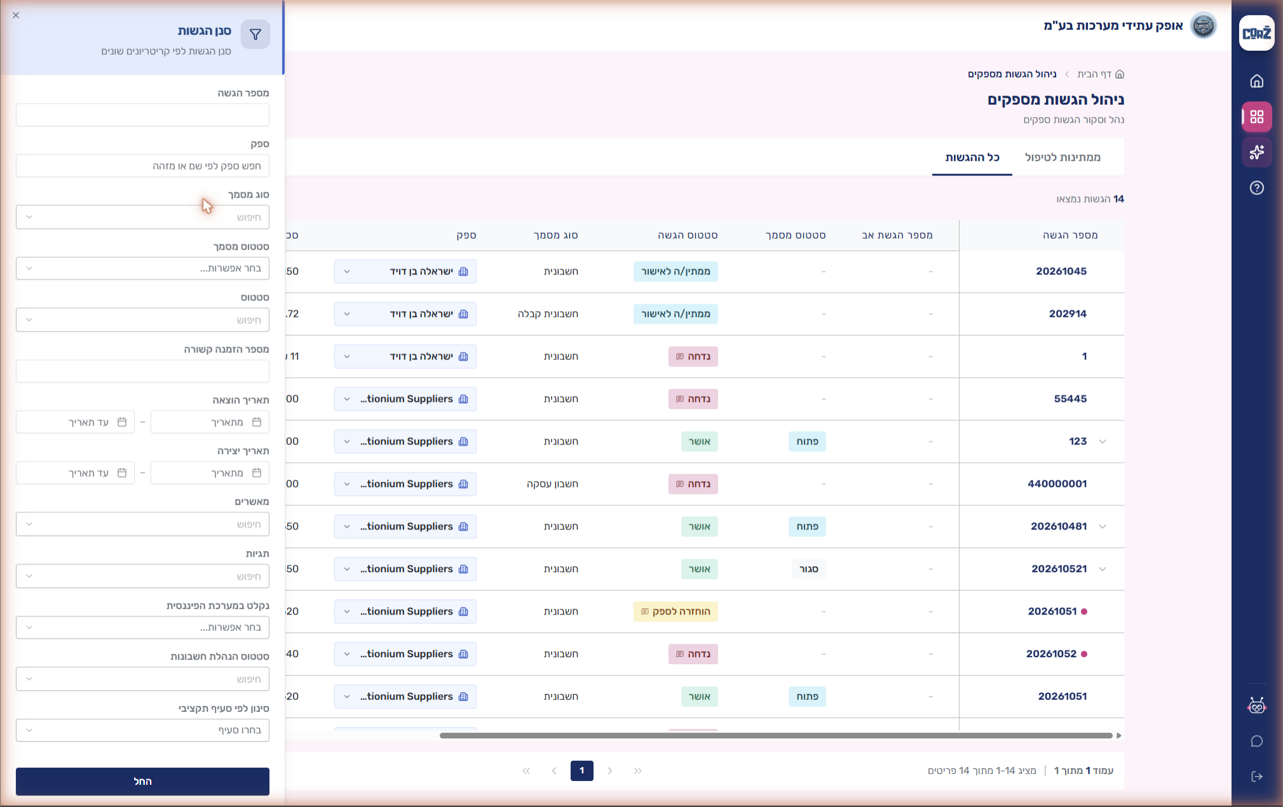Open the help question mark icon
The image size is (1283, 807).
[1256, 188]
